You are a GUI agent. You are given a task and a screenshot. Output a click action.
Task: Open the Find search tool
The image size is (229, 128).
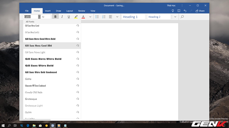point(182,17)
